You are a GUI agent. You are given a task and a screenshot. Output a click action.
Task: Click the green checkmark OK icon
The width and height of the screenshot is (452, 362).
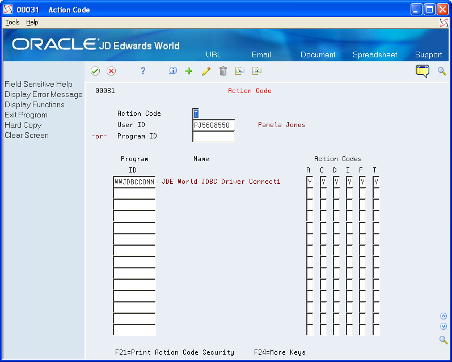[95, 71]
